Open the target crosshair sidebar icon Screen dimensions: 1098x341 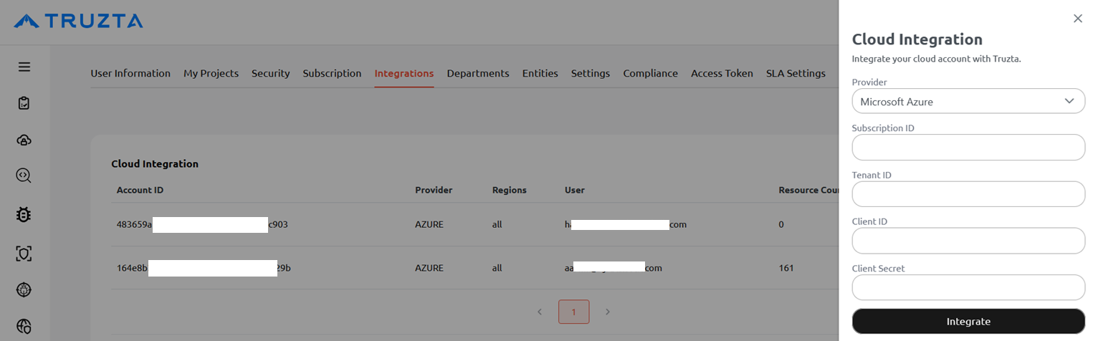coord(24,289)
